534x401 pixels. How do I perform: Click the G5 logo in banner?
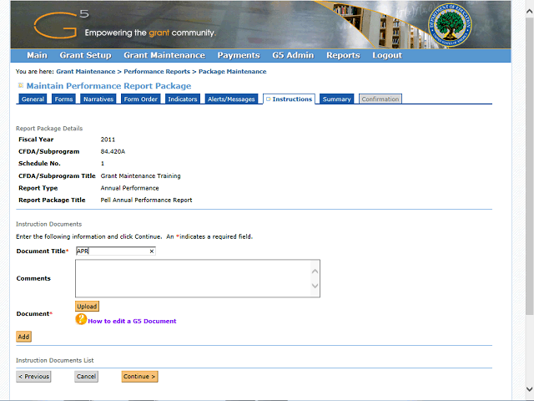(x=61, y=25)
